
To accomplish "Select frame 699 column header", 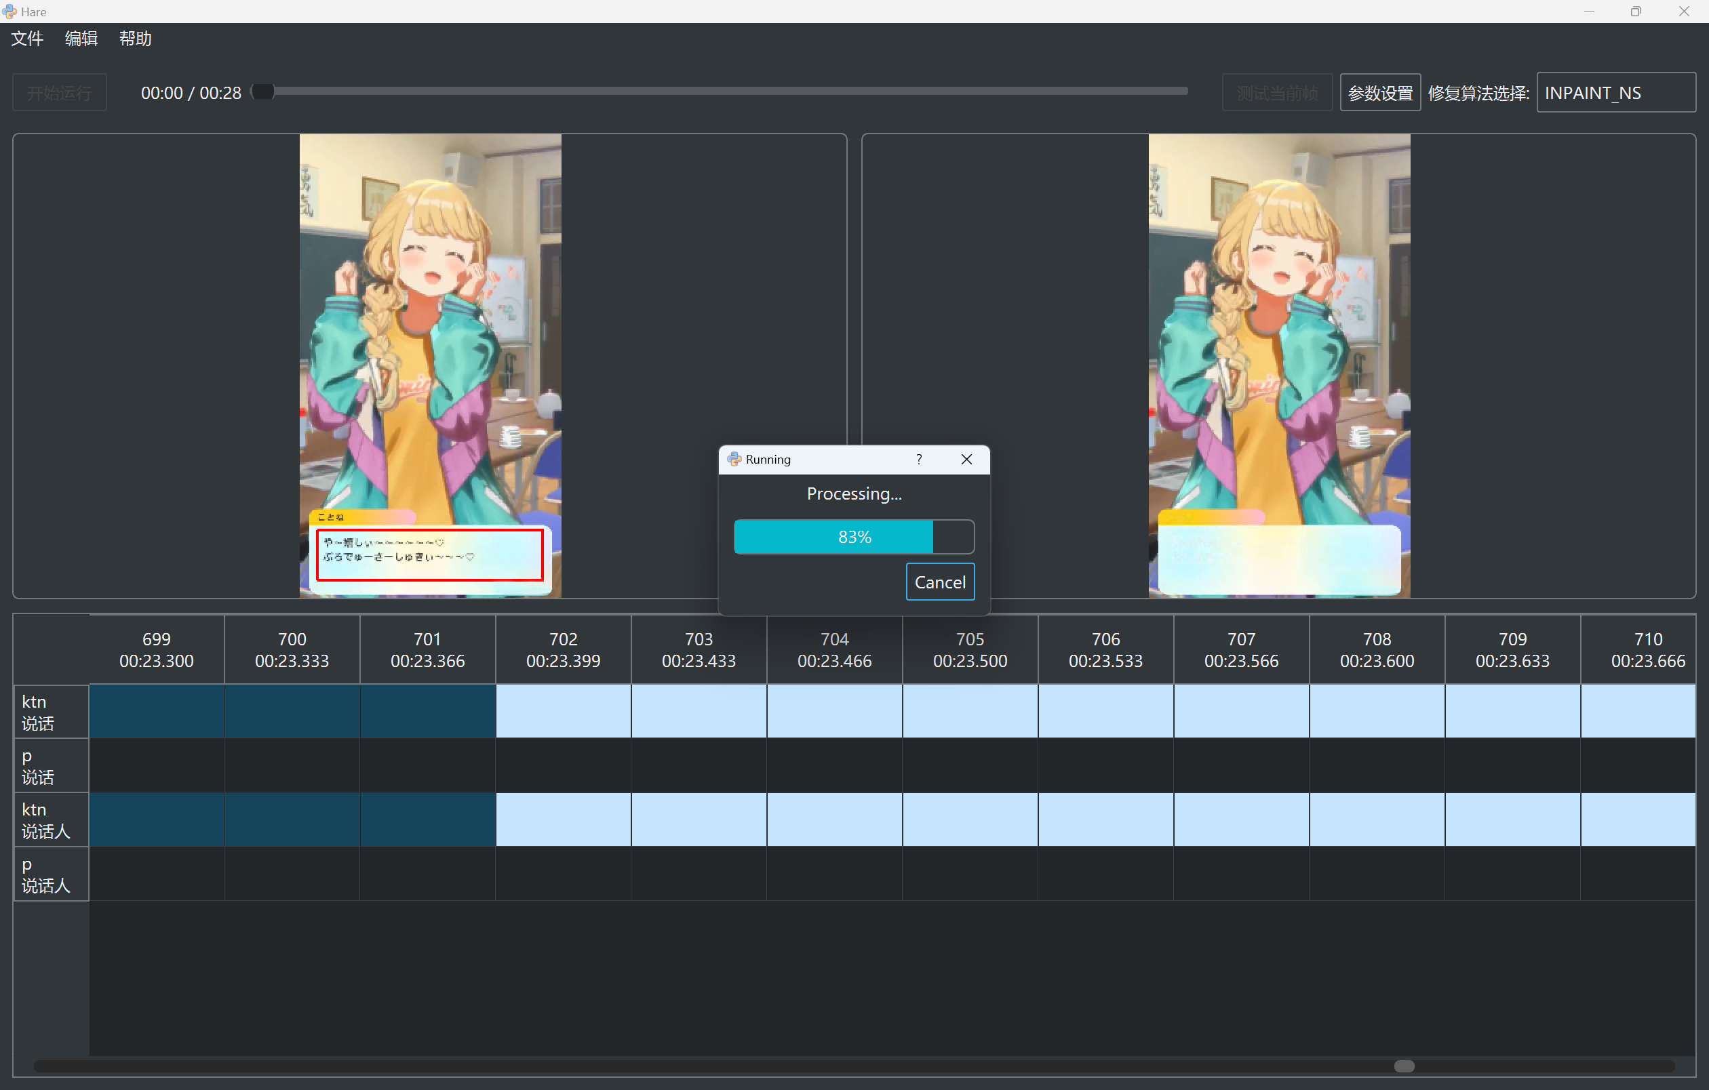I will (x=156, y=649).
